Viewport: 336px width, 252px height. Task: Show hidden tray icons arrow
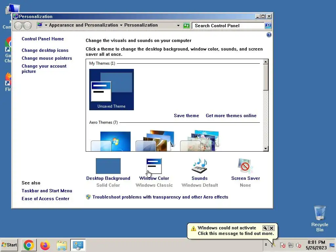(266, 245)
